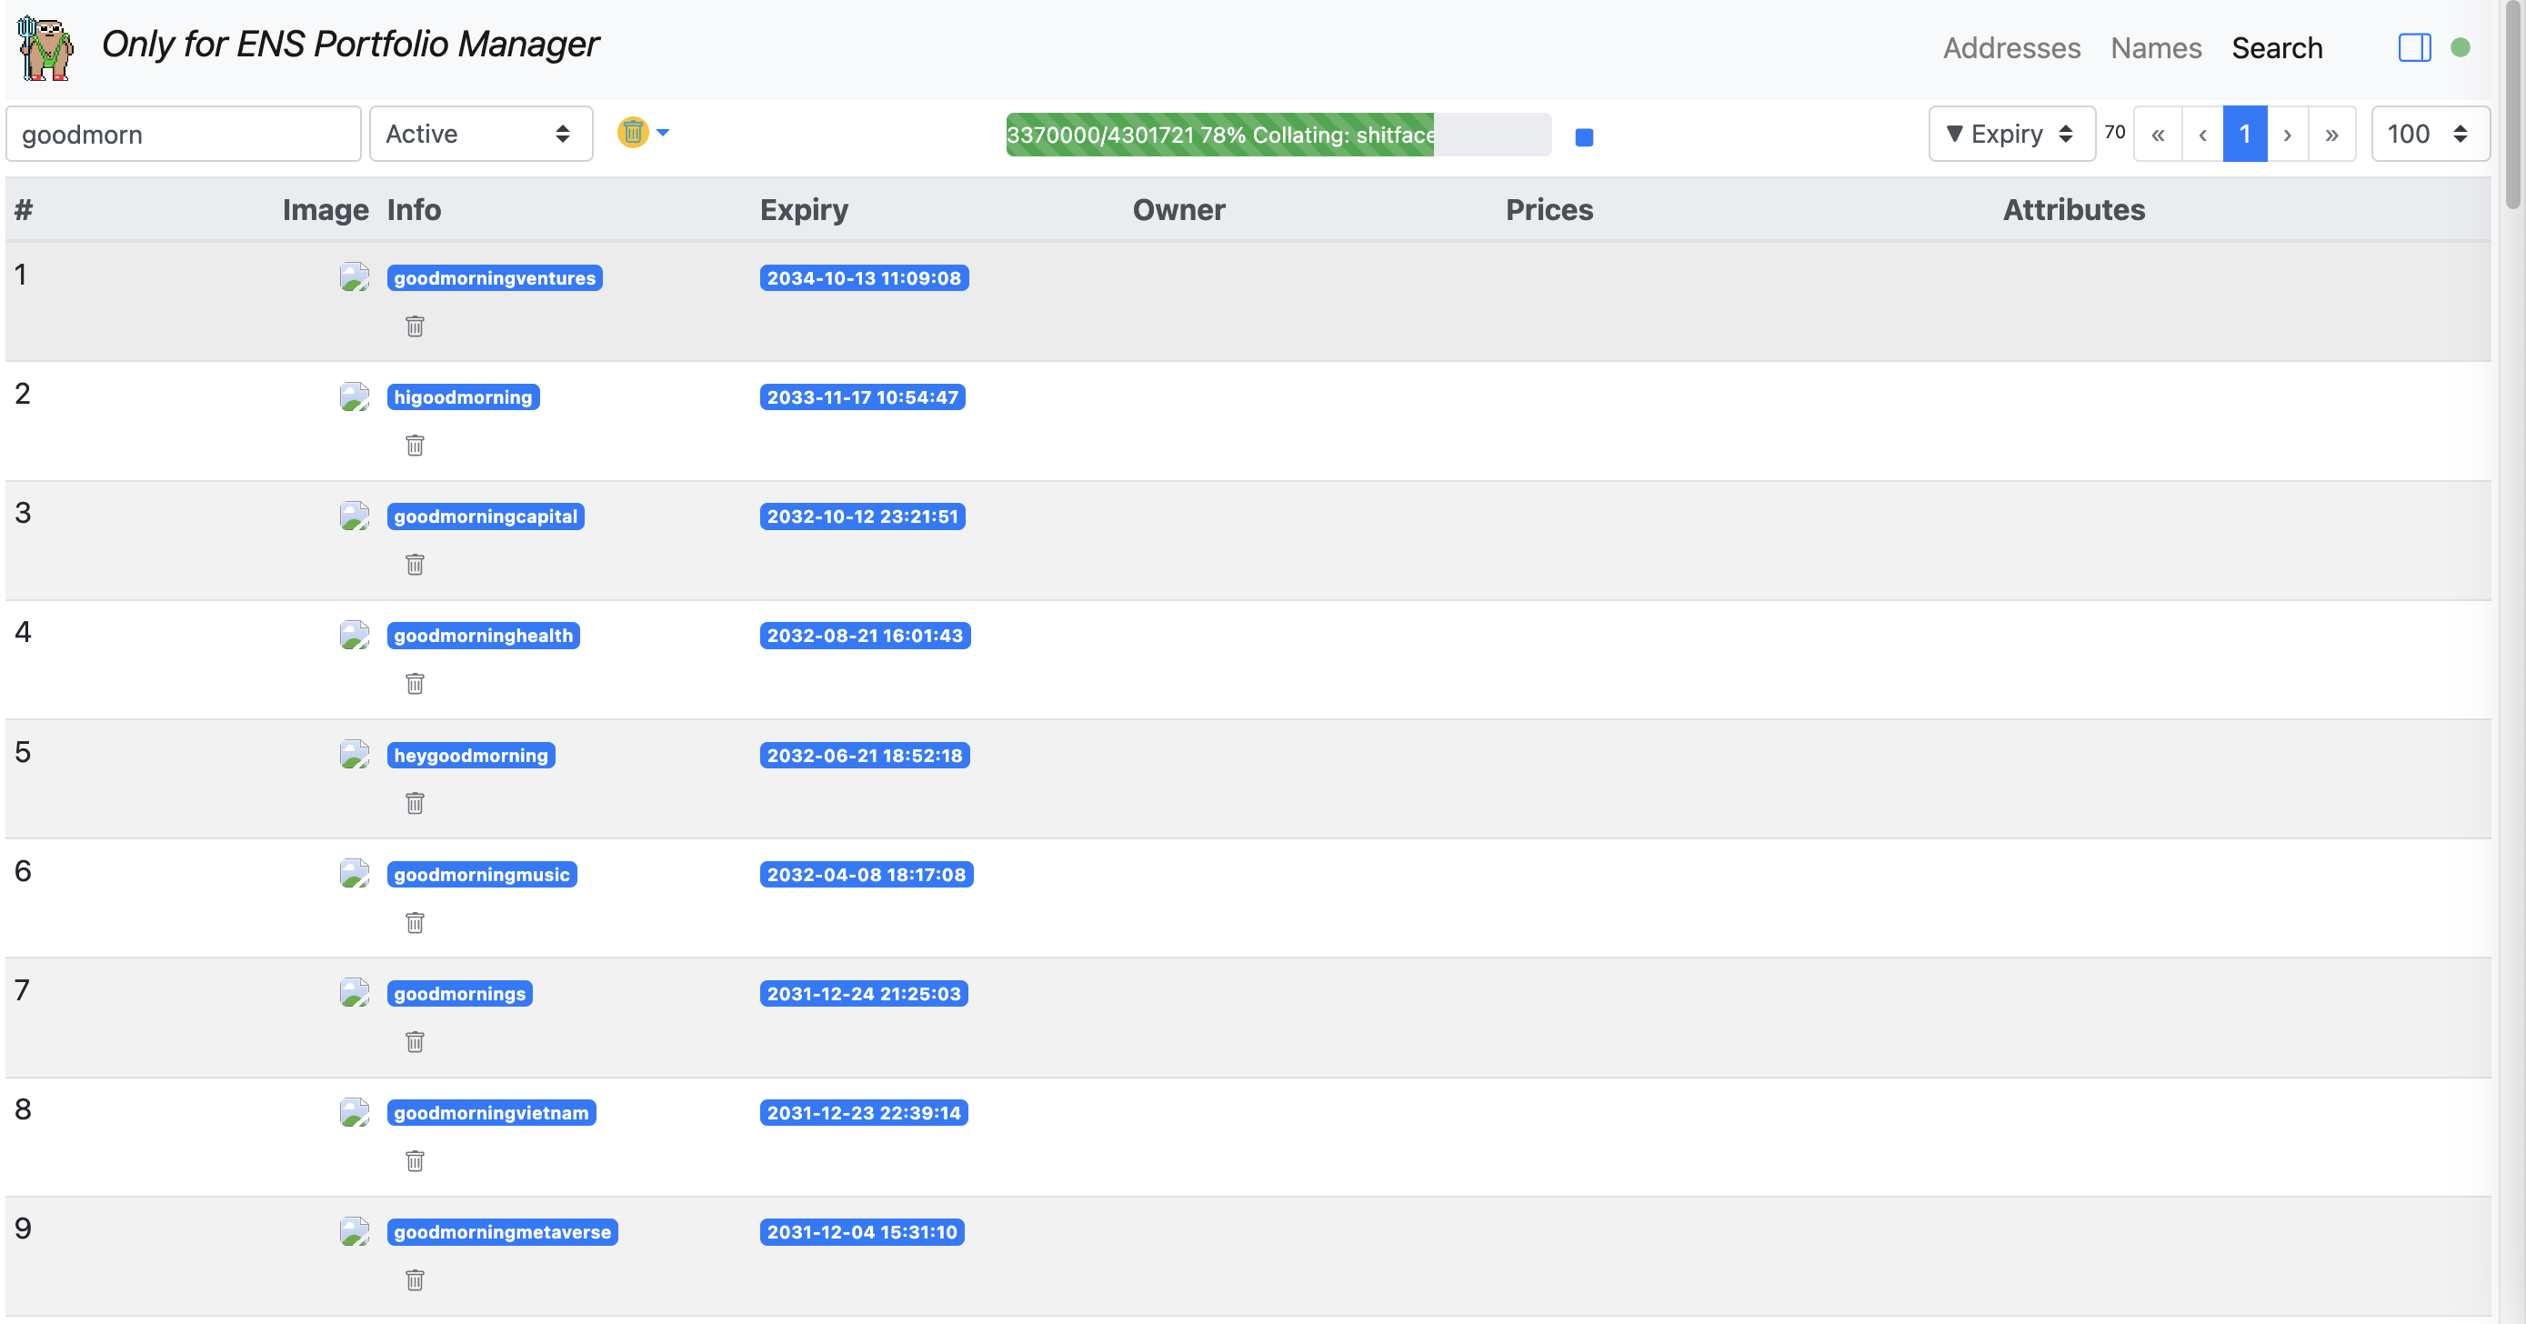
Task: Click the trash icon under goodmorningvietnam
Action: (x=415, y=1160)
